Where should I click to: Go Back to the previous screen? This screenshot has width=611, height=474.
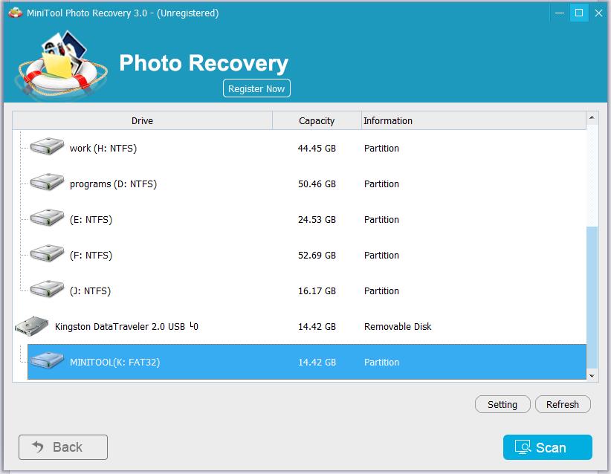[63, 447]
